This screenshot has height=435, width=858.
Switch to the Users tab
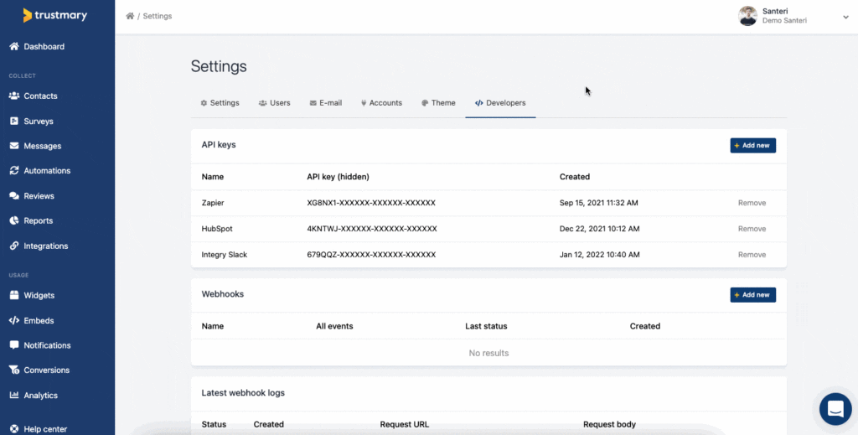tap(275, 103)
